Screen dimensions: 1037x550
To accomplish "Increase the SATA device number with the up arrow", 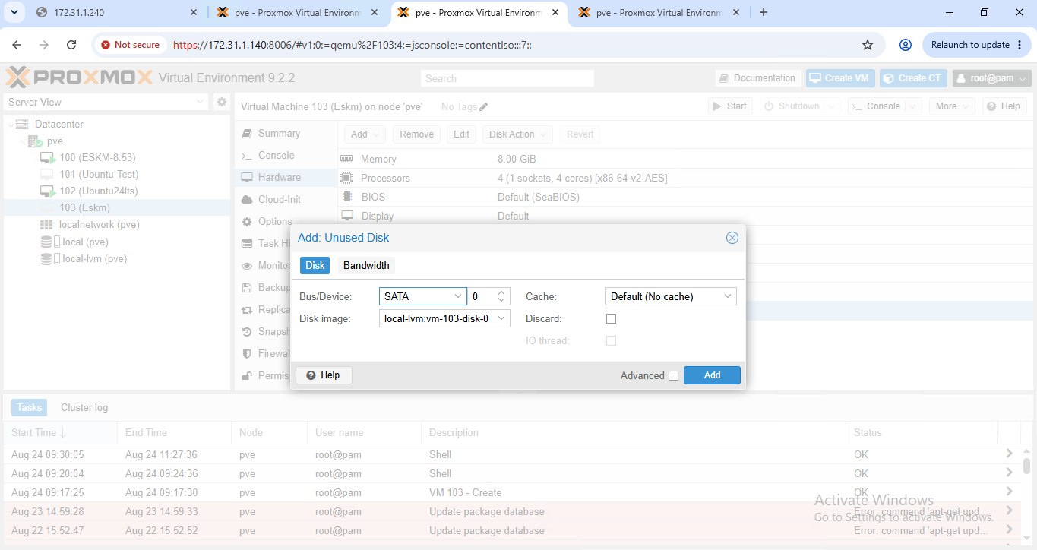I will tap(501, 292).
